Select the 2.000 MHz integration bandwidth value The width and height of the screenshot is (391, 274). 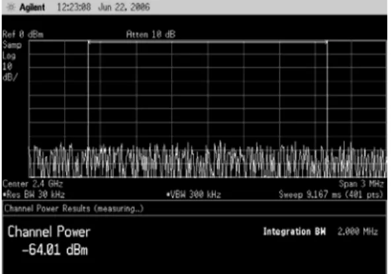pos(358,231)
